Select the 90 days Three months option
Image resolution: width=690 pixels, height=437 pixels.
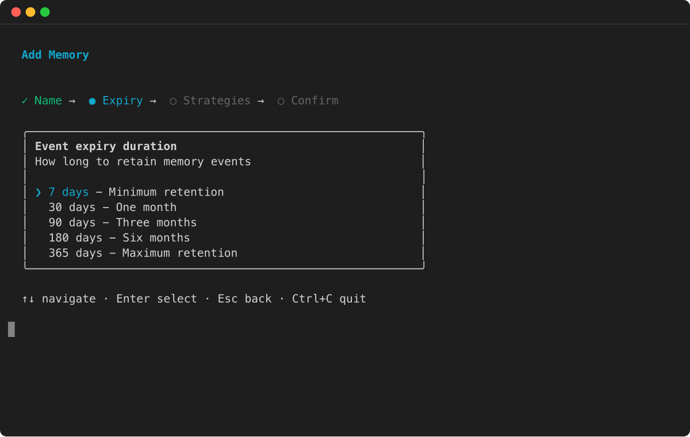(122, 222)
